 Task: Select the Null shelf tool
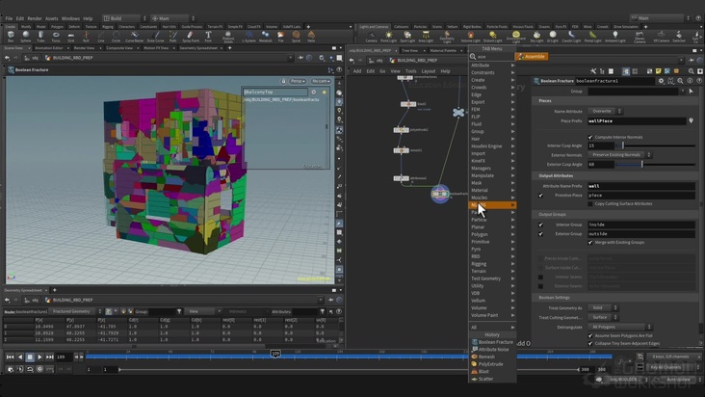click(86, 37)
